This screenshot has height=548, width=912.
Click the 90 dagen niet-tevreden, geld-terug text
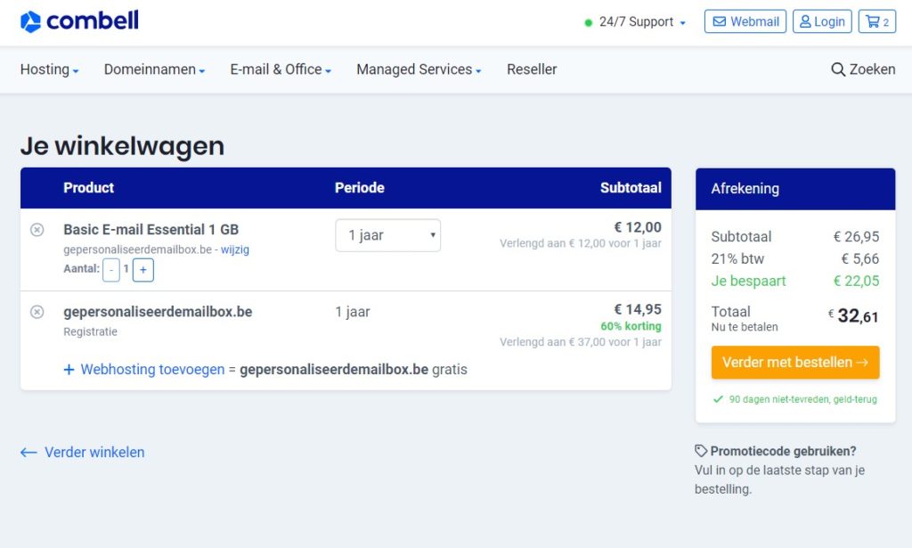click(x=802, y=399)
